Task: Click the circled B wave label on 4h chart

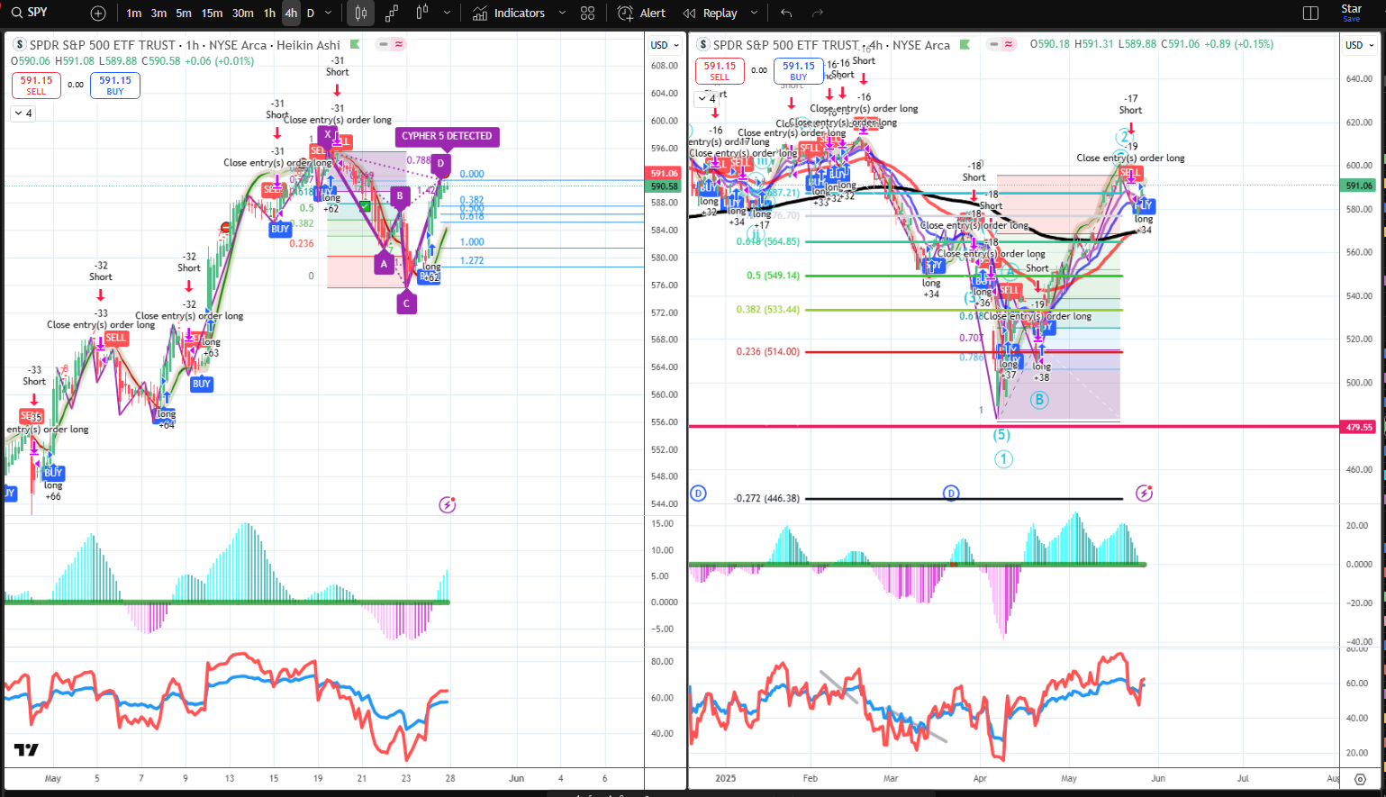Action: click(1039, 399)
